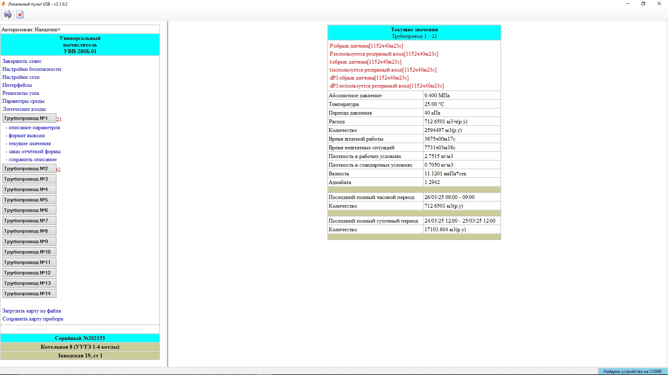Click Сохранить карту прибора

click(x=33, y=319)
